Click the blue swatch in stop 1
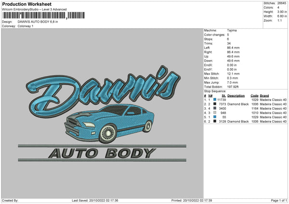The width and height of the screenshot is (289, 204). [215, 99]
